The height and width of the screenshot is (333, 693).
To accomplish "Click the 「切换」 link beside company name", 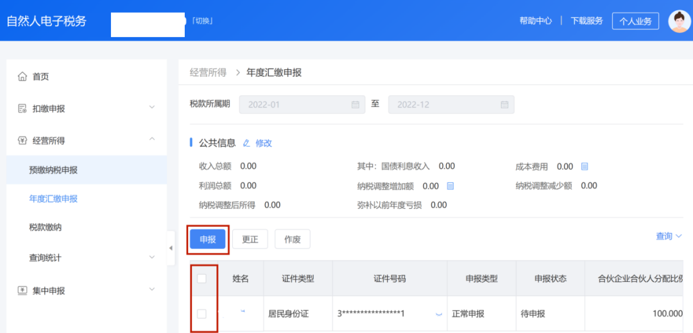I will point(202,20).
